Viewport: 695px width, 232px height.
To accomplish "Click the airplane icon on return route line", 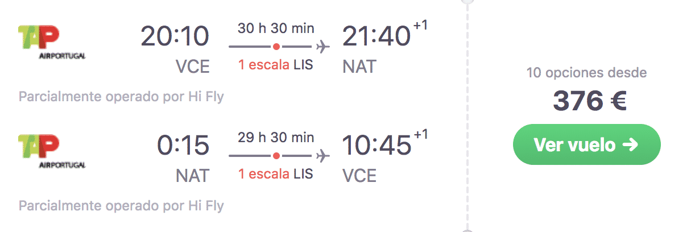I will (x=323, y=155).
